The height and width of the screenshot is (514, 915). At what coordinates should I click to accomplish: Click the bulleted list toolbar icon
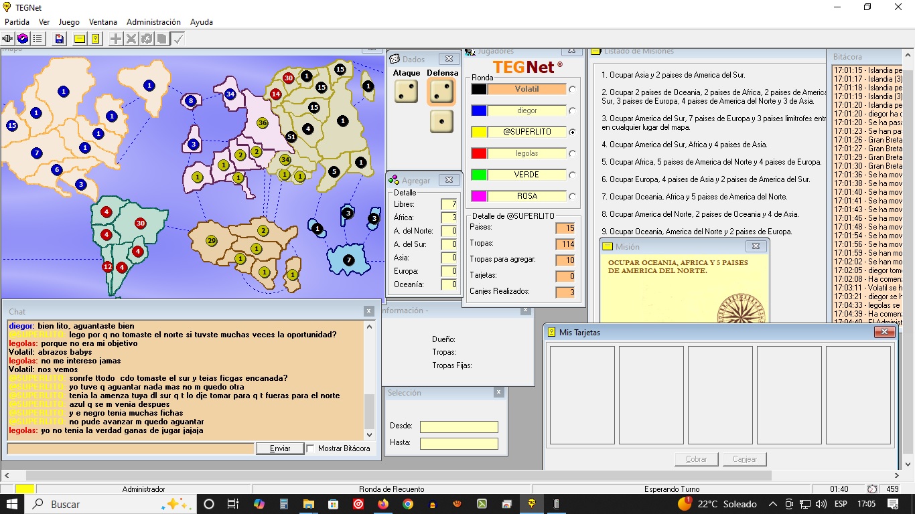coord(38,39)
